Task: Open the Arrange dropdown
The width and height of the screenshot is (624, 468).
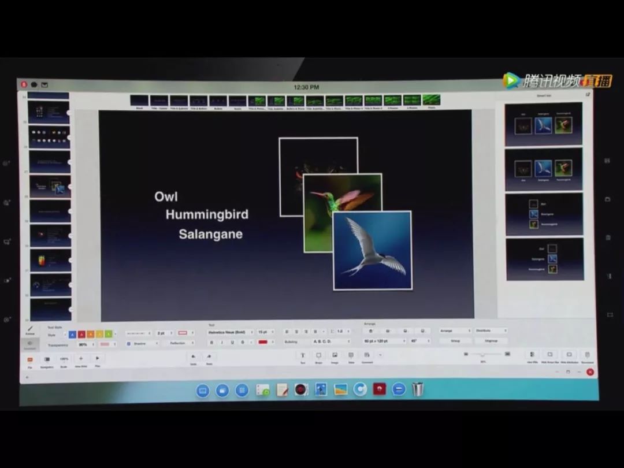Action: click(x=455, y=330)
